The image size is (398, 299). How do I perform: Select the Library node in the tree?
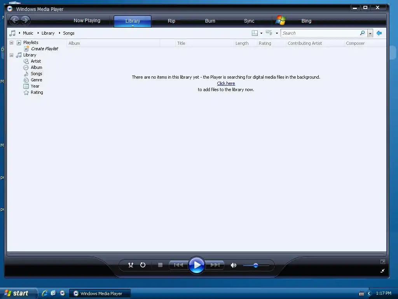tap(30, 55)
